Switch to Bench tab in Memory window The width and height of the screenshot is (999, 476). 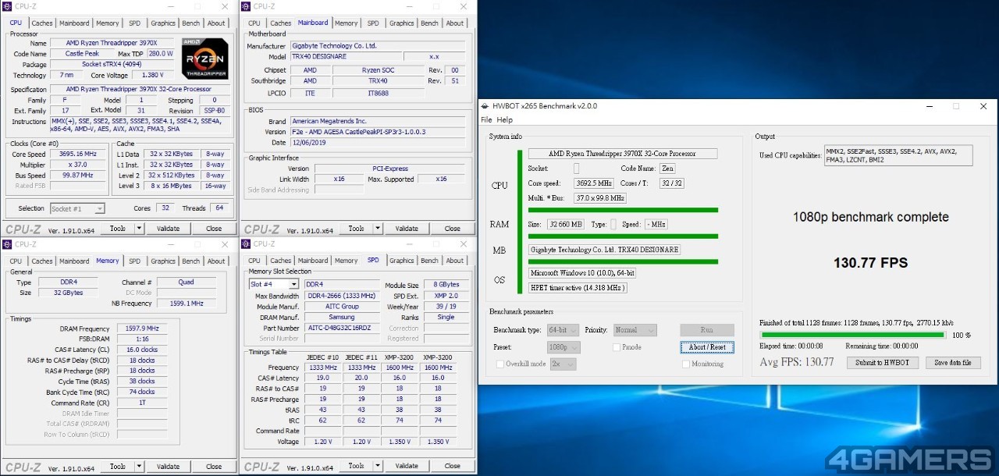tap(191, 261)
